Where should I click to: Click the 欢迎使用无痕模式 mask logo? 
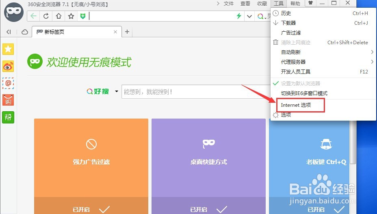coord(35,61)
